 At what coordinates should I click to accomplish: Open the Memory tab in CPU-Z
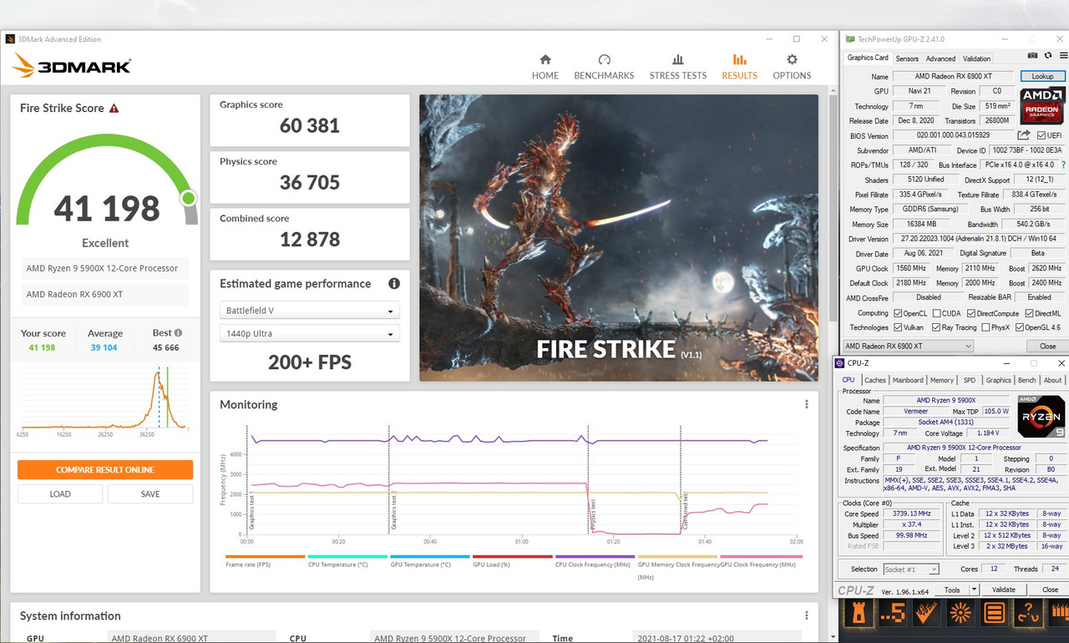coord(942,380)
